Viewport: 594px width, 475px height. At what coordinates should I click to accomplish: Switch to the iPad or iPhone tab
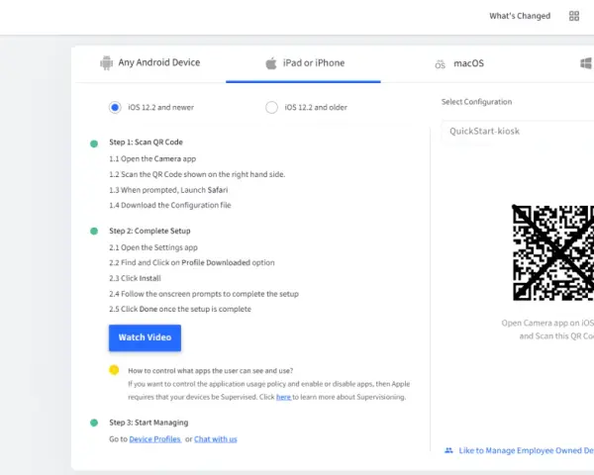[x=304, y=63]
